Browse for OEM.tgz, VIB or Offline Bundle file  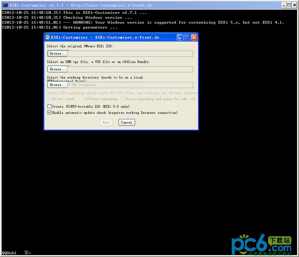coord(57,69)
